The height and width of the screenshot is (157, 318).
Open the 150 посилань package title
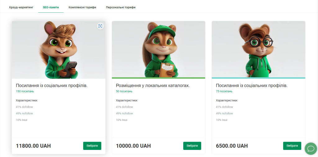pos(52,85)
